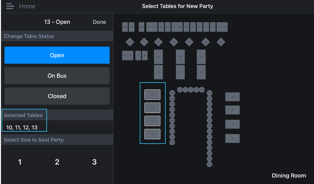This screenshot has height=184, width=314.
Task: Choose party size 3
Action: [94, 162]
